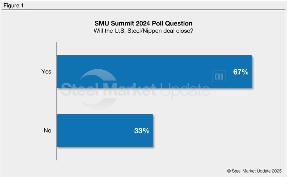Click the horizontal divider under Figure 1

tap(143, 10)
